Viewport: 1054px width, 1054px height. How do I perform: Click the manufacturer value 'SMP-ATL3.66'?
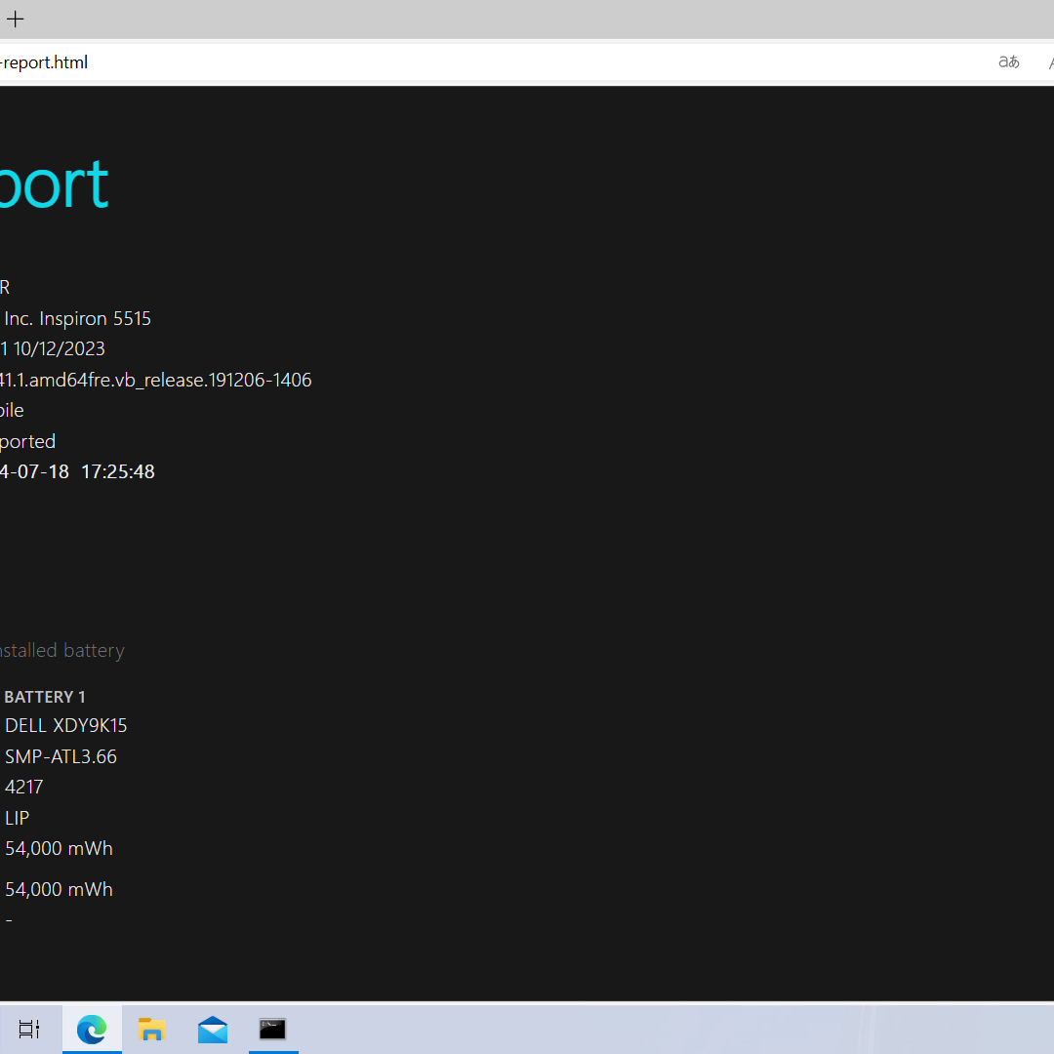click(x=61, y=757)
